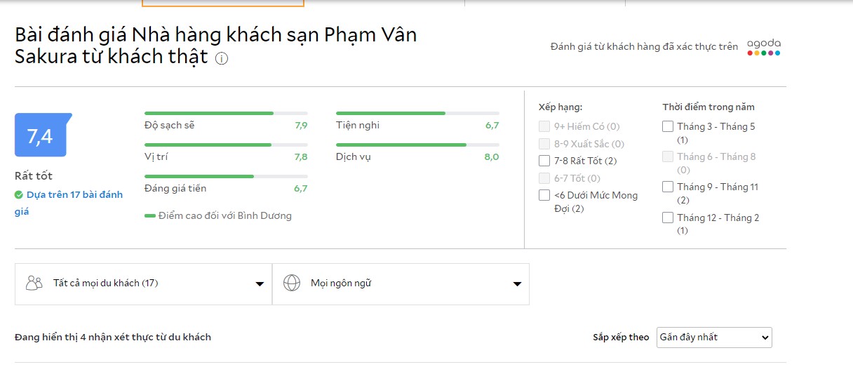This screenshot has height=374, width=853.
Task: Open the Gần đây nhất sort dropdown
Action: coord(714,338)
